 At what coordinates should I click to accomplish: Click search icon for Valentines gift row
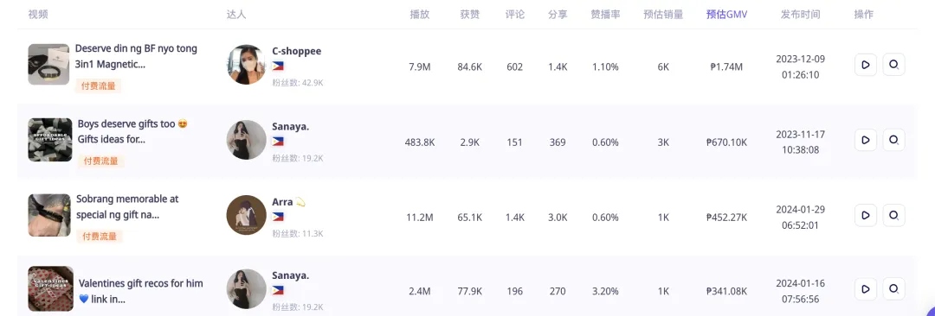tap(893, 290)
